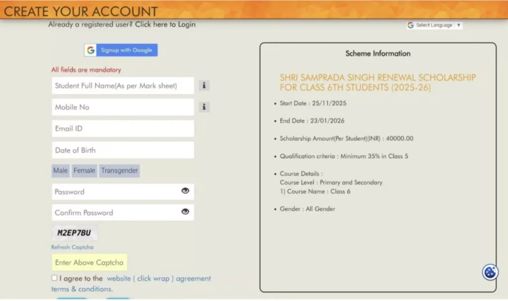Check the terms and conditions agreement box

click(55, 278)
